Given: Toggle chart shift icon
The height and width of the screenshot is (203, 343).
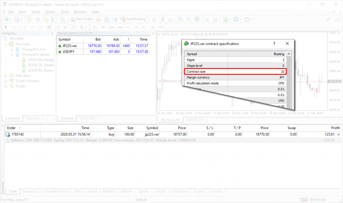Looking at the screenshot, I should coord(215,19).
